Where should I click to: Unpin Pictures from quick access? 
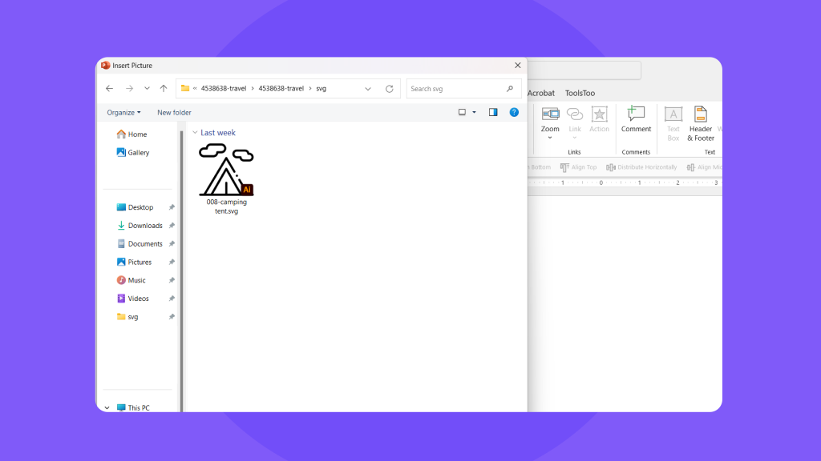point(172,262)
